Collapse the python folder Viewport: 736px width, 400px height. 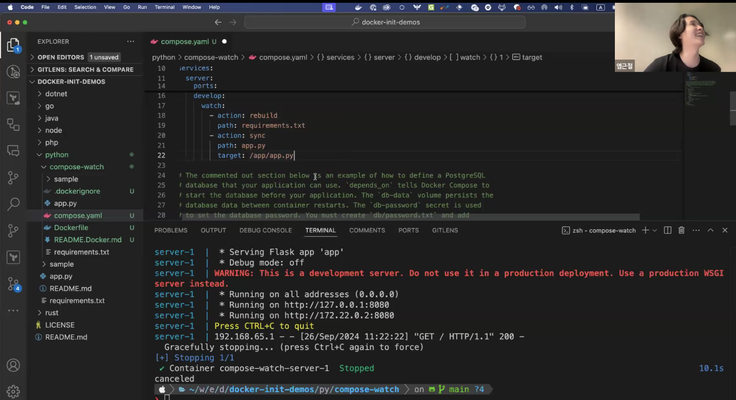pos(56,155)
